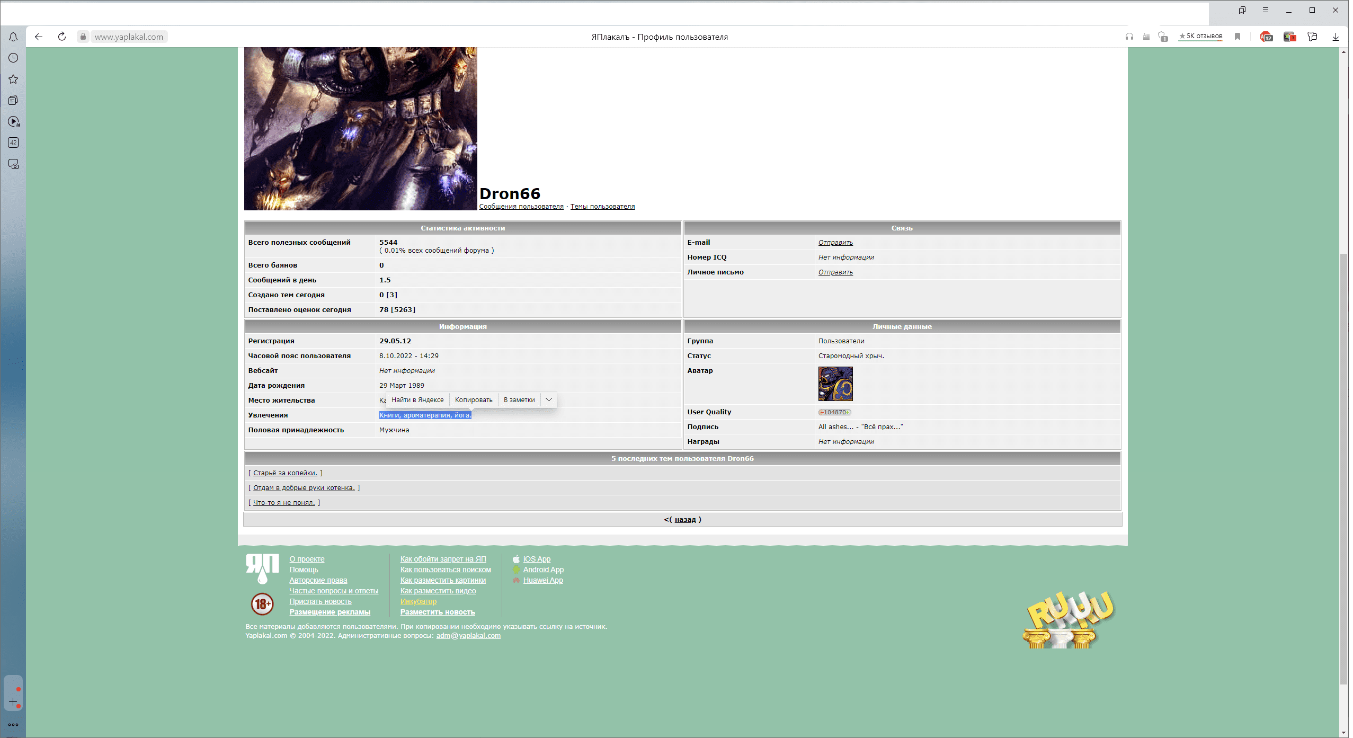Open the topic 'Отдам в добрые руки котенка.'
1353x738 pixels.
click(304, 488)
